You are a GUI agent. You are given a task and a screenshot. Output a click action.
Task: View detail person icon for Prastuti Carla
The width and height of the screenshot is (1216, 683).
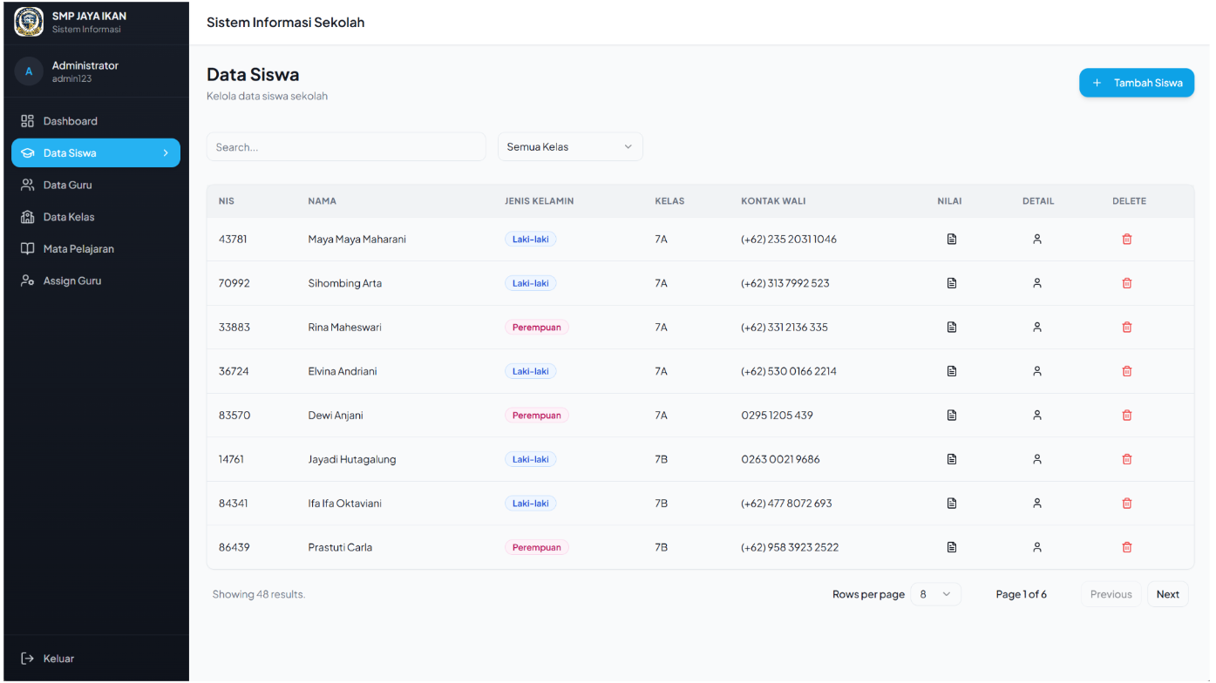[x=1037, y=547]
